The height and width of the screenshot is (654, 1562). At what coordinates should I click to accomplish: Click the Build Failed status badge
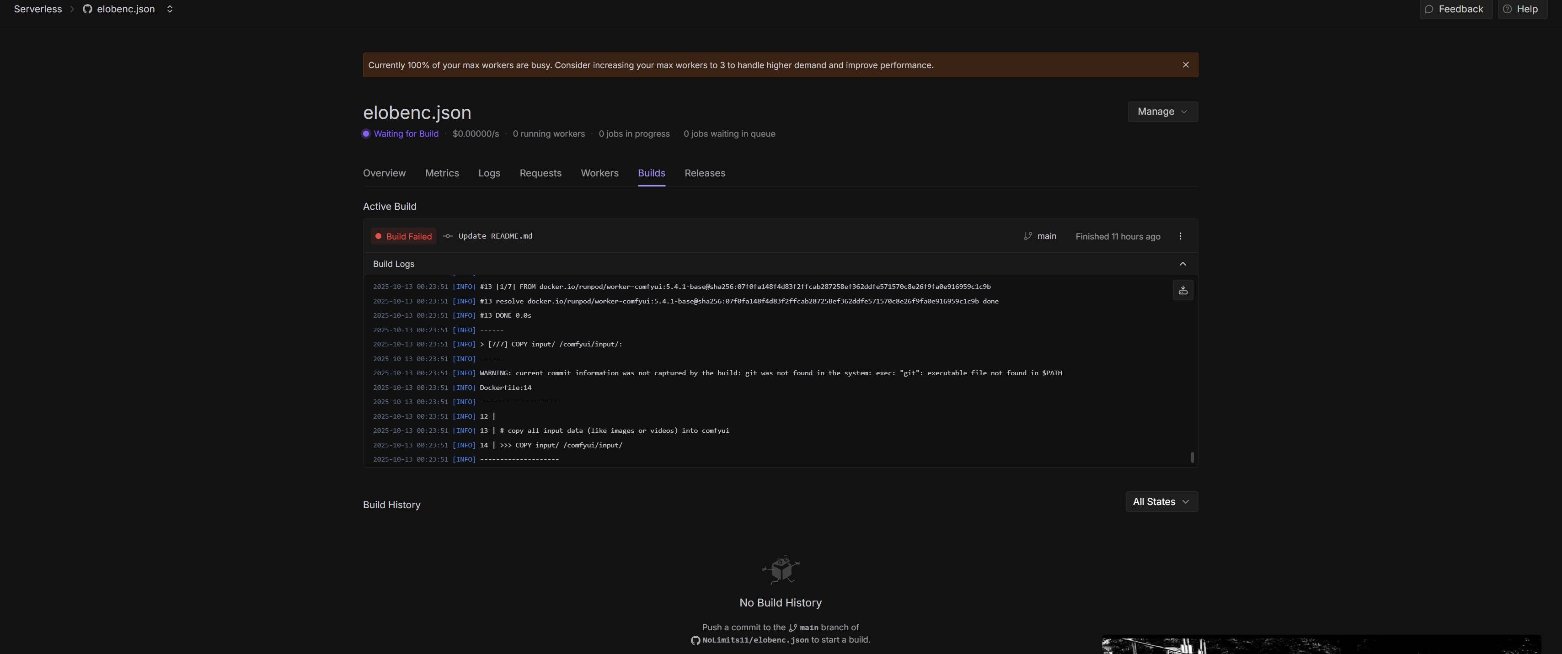click(x=403, y=236)
